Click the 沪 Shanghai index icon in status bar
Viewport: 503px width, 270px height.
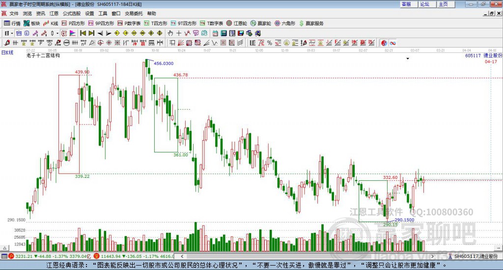point(11,256)
